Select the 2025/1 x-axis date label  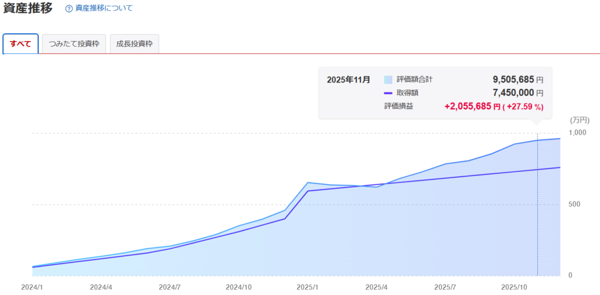tap(308, 287)
